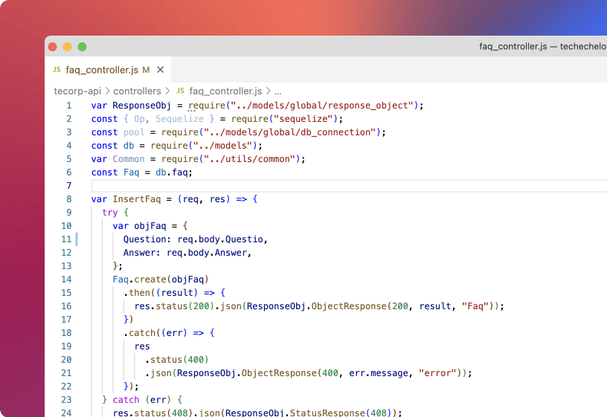Open the tecorp-api breadcrumb folder
607x417 pixels.
(x=77, y=91)
